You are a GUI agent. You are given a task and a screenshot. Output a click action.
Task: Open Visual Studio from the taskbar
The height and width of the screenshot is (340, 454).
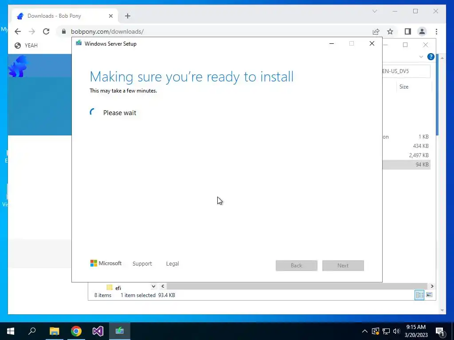(98, 331)
